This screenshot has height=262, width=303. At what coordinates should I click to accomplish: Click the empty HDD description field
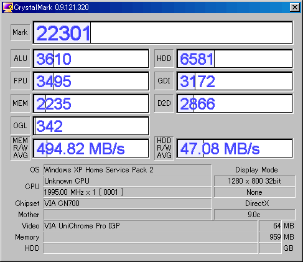[x=151, y=248]
